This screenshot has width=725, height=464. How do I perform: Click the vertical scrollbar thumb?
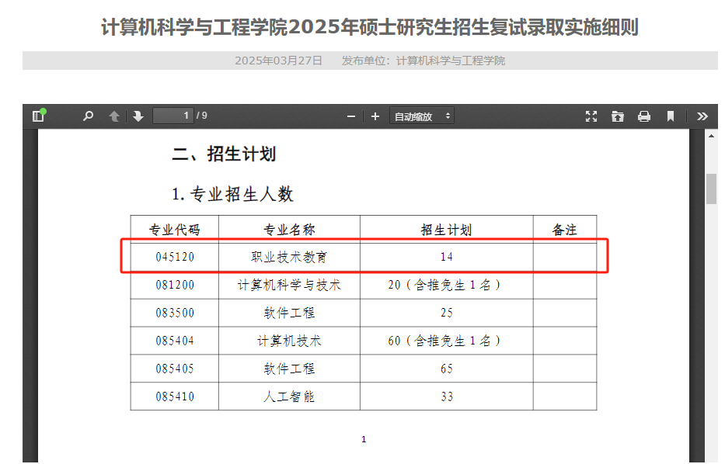[712, 189]
